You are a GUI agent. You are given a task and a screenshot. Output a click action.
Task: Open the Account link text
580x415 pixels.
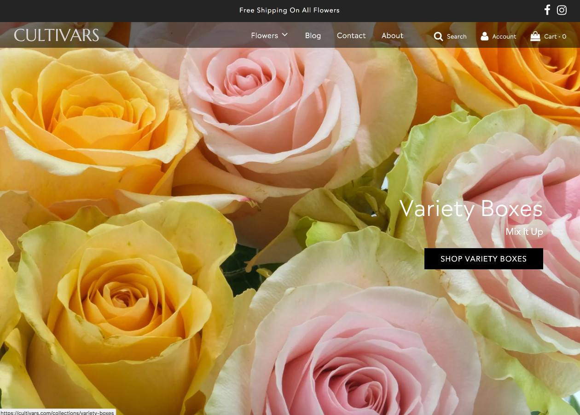click(504, 36)
